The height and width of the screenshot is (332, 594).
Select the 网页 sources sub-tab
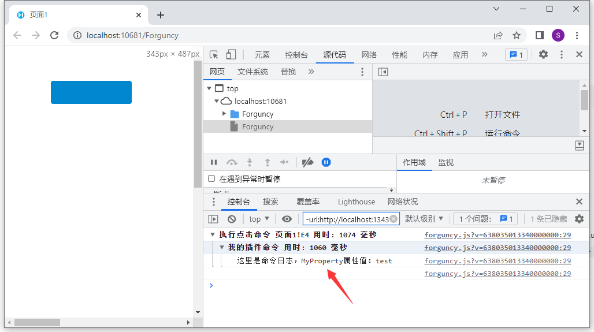pyautogui.click(x=217, y=72)
